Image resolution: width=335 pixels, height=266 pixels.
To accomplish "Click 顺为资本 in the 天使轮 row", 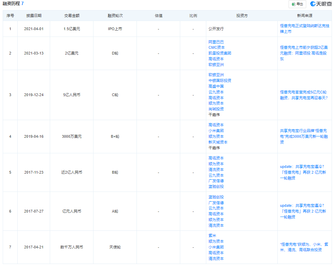I will [216, 241].
